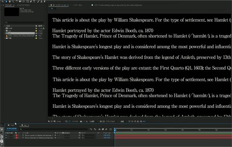Click the project preview thumbnail

pyautogui.click(x=12, y=12)
